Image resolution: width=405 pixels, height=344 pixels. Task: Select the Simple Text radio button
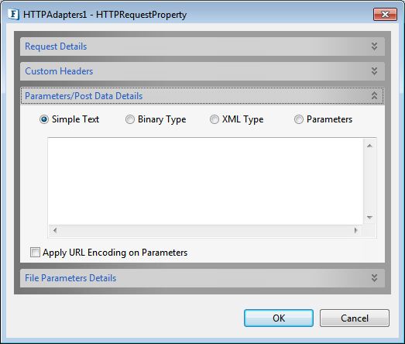[x=44, y=119]
